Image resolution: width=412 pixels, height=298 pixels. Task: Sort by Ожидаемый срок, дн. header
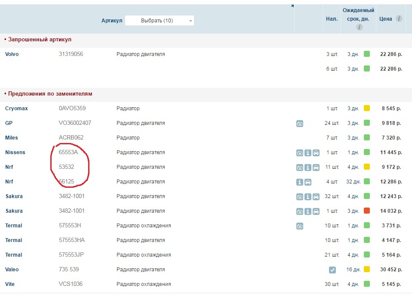point(358,15)
